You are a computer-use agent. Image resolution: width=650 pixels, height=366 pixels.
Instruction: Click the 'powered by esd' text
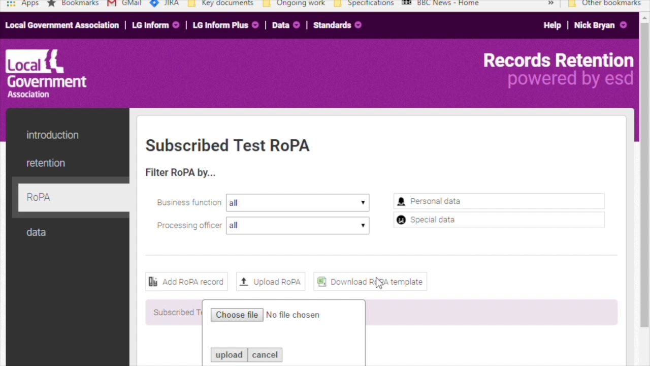click(x=570, y=79)
